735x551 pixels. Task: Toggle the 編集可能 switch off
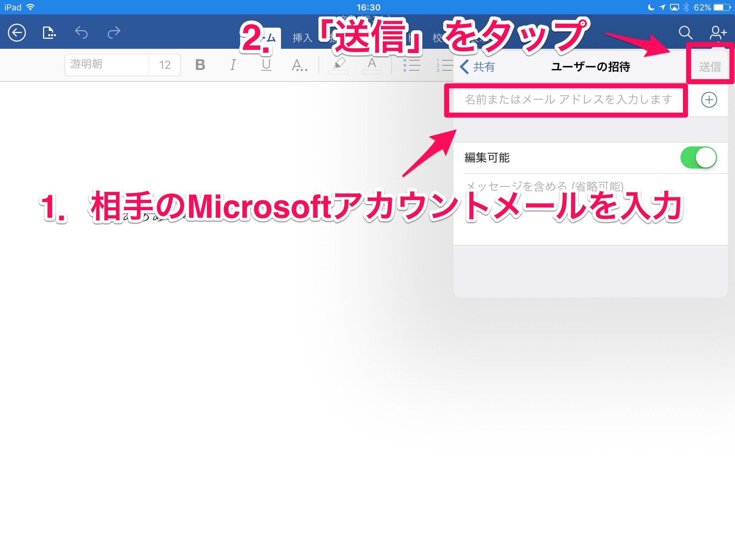[698, 157]
